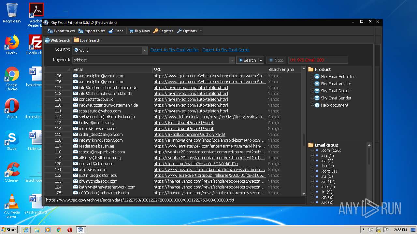Select Sky Email Sender in Product tree
Screen dimensions: 417x234
tap(336, 98)
